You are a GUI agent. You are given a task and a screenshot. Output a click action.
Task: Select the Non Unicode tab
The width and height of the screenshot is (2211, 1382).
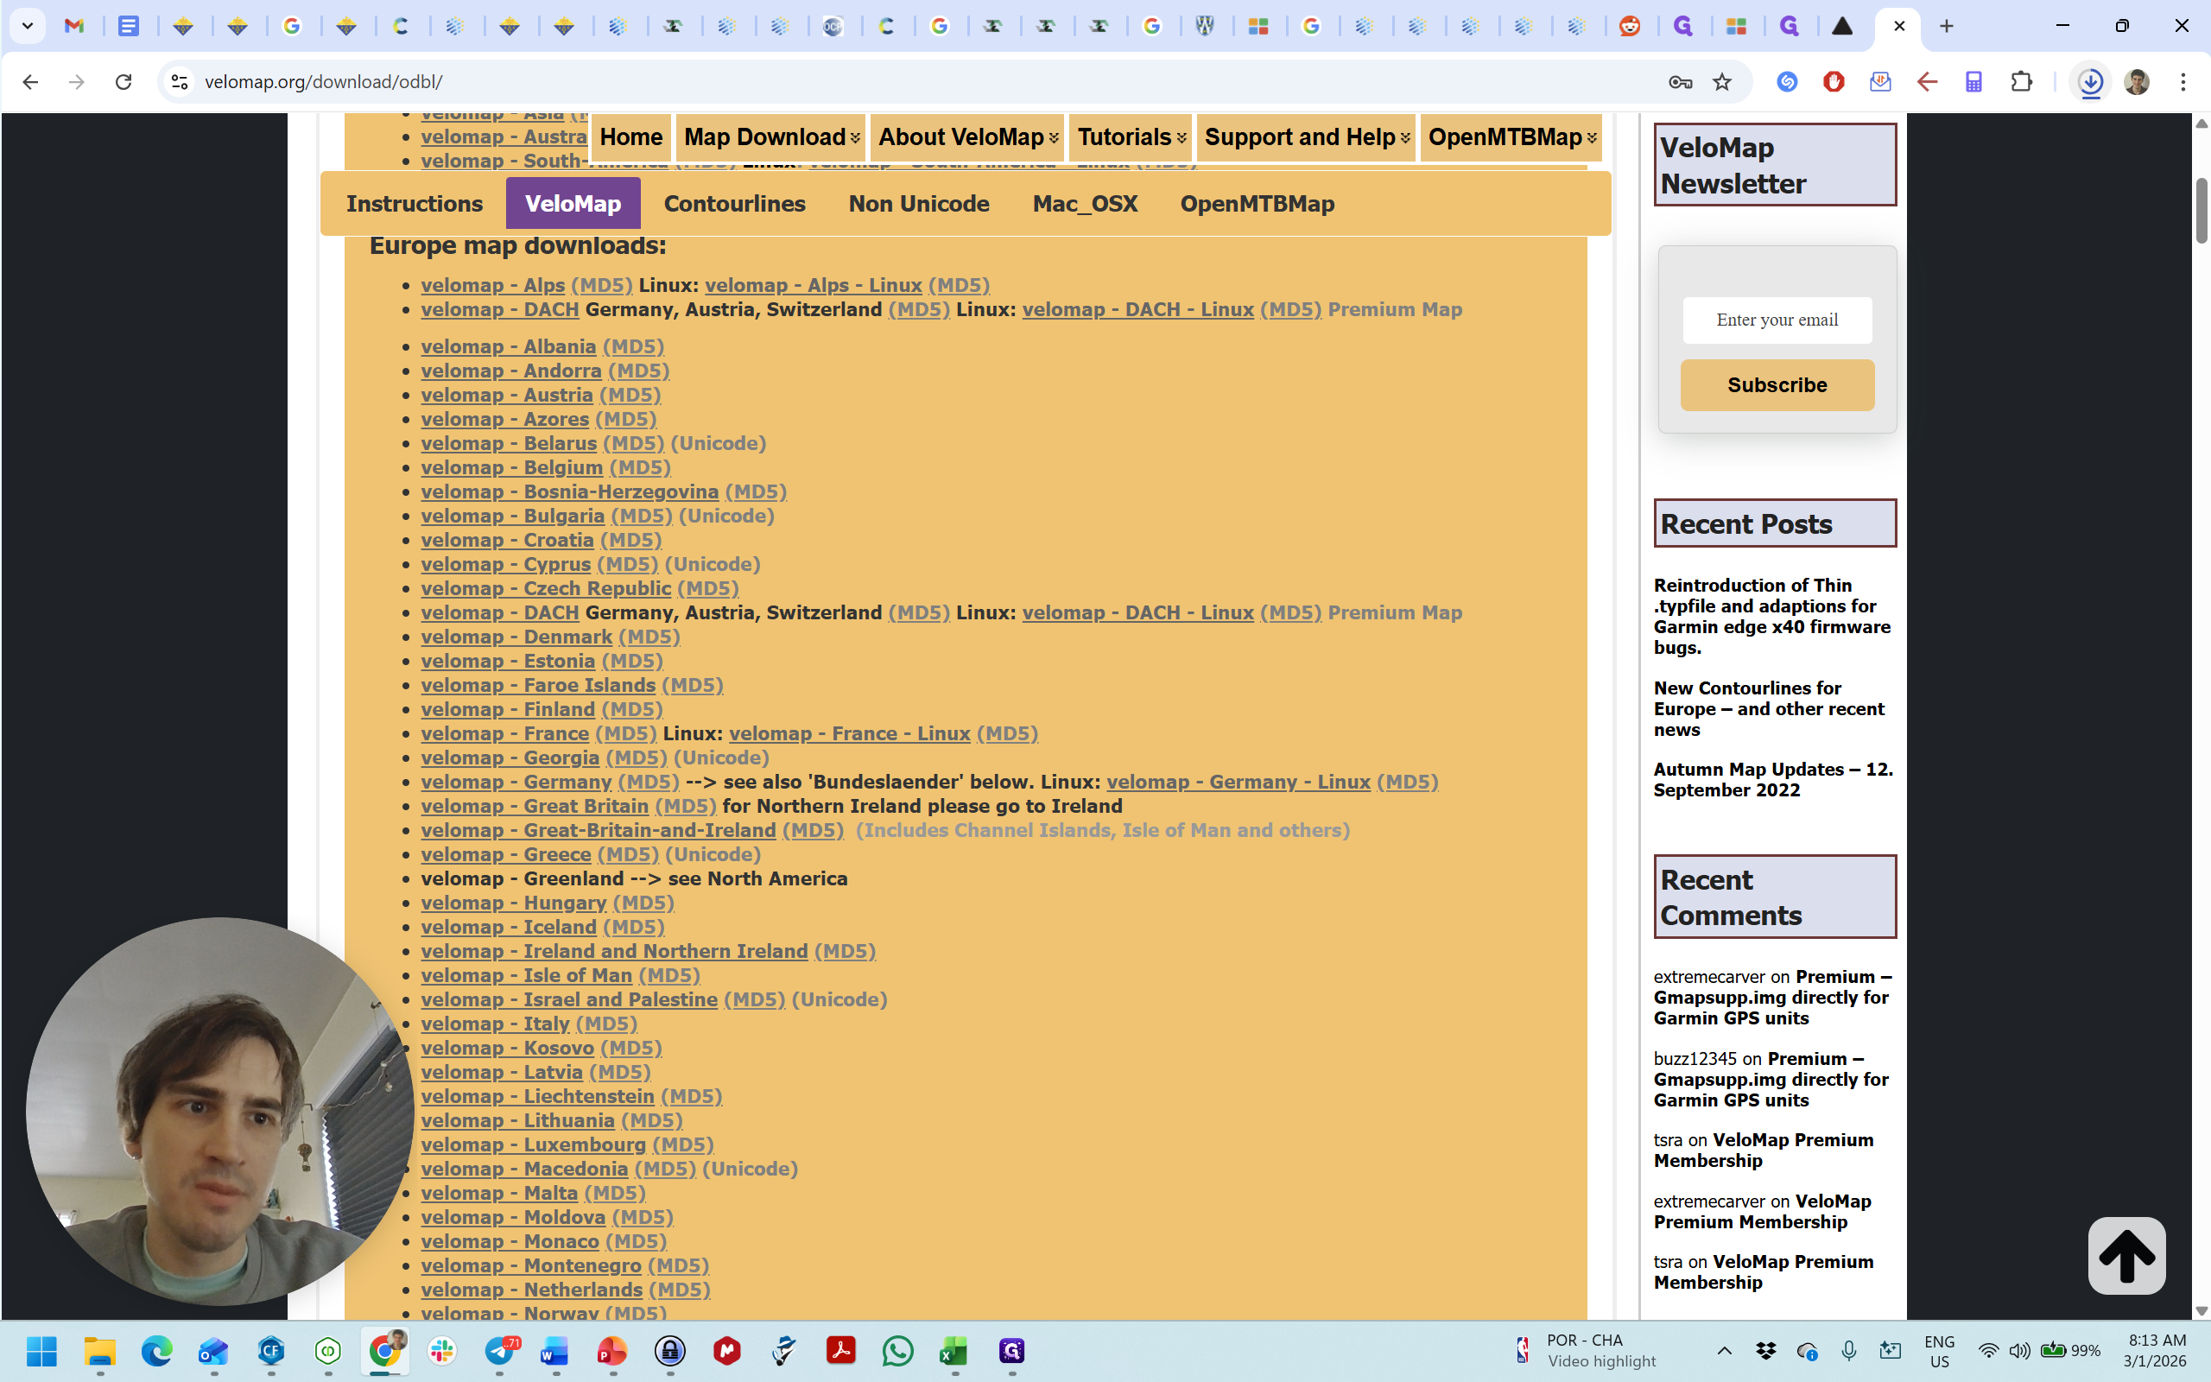click(918, 203)
